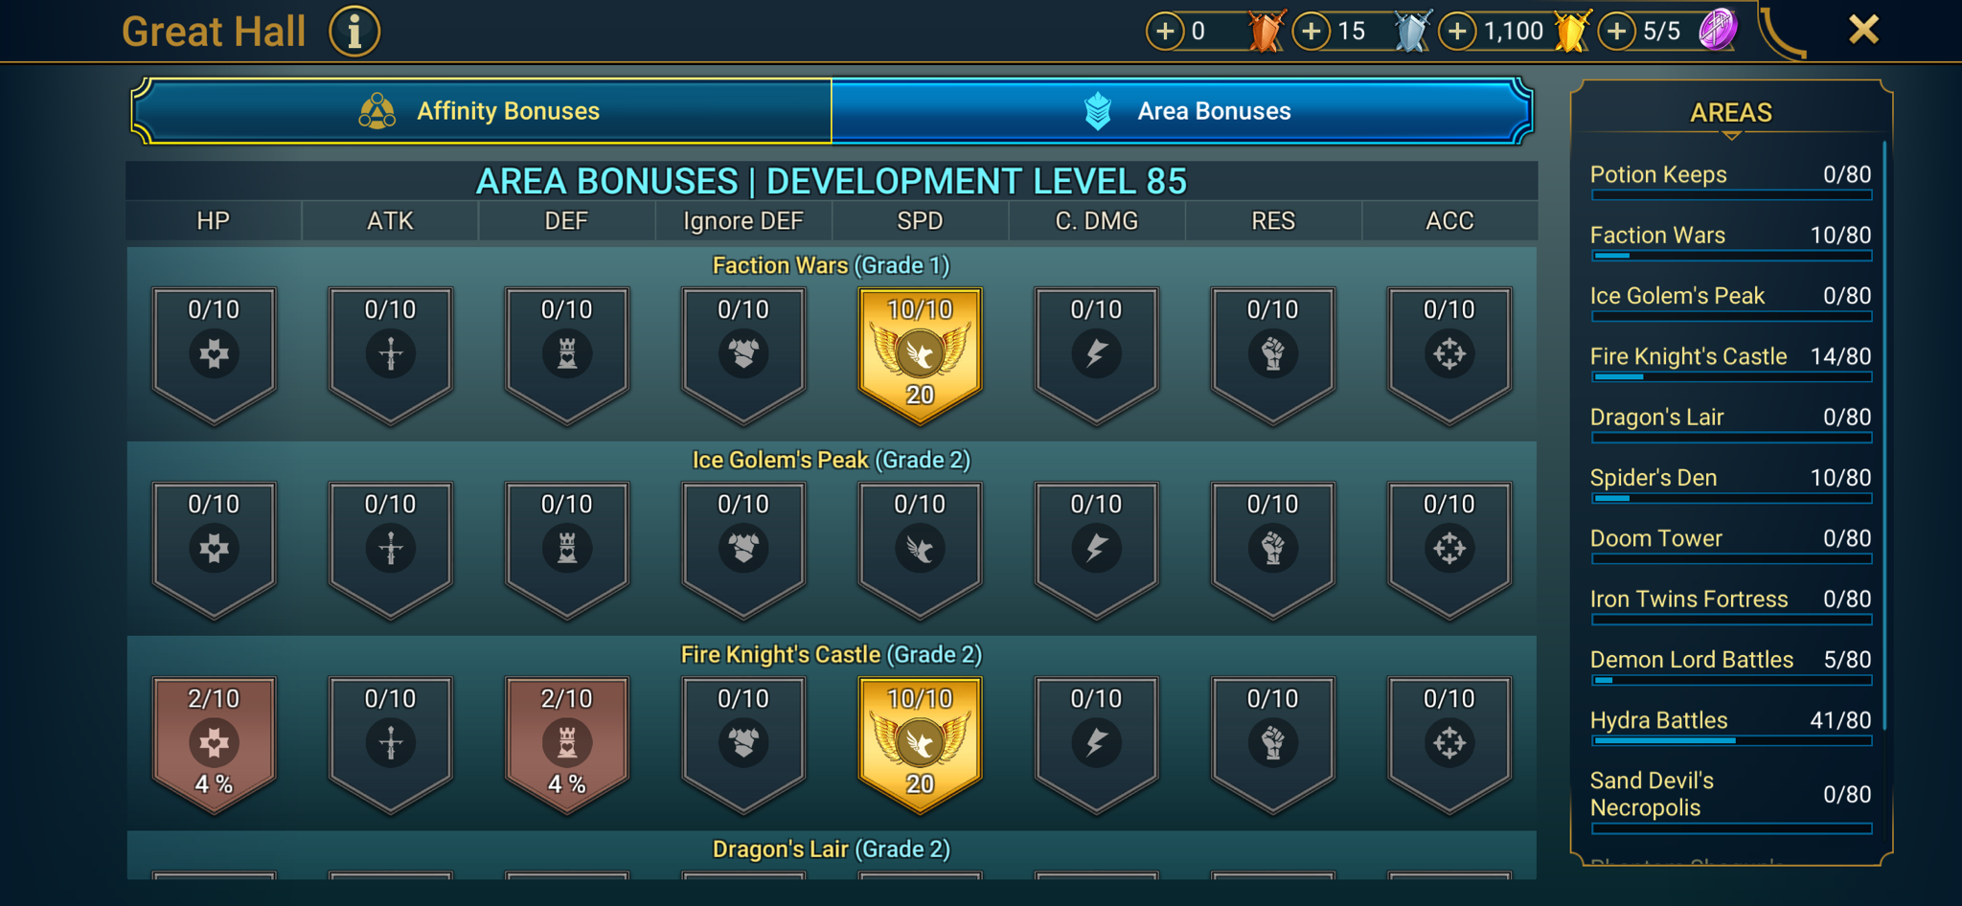Click the Hydra Battles progress bar

(x=1731, y=740)
